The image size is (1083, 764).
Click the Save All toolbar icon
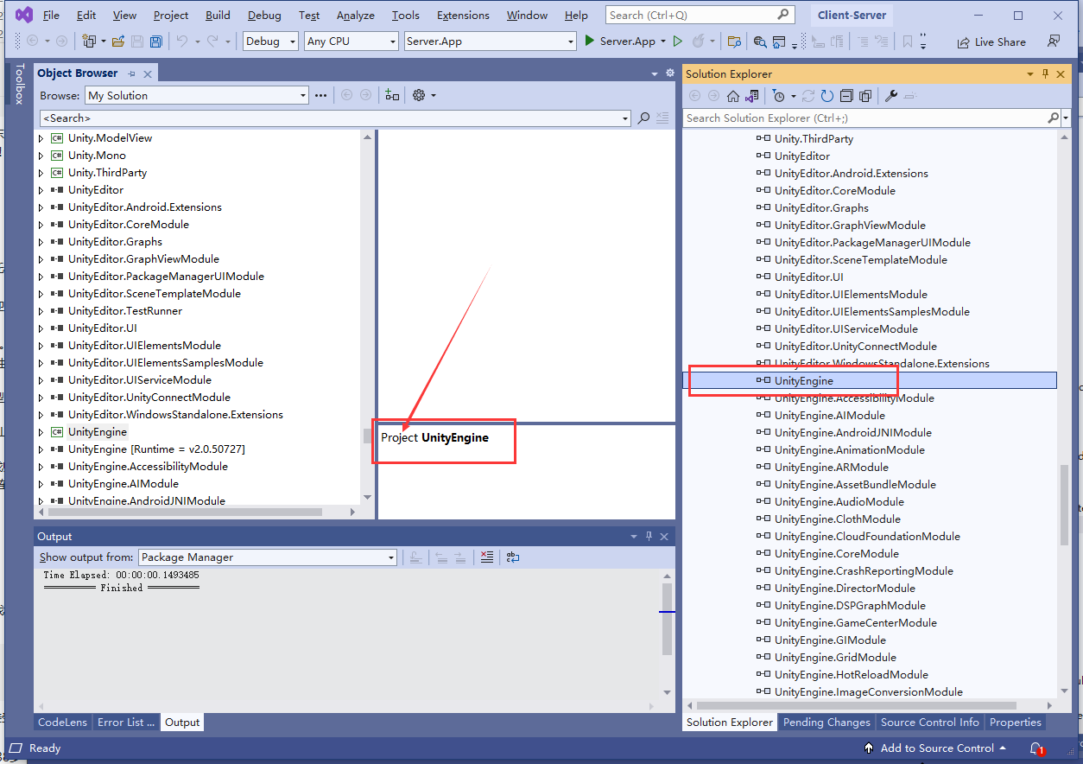155,41
